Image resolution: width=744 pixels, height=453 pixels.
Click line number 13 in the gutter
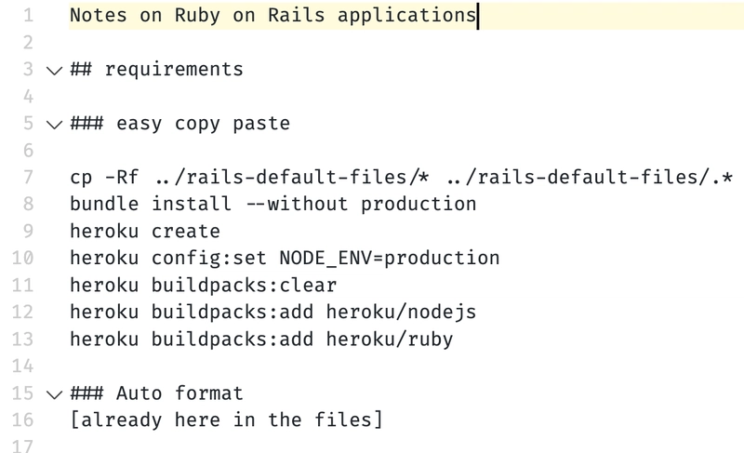[22, 340]
